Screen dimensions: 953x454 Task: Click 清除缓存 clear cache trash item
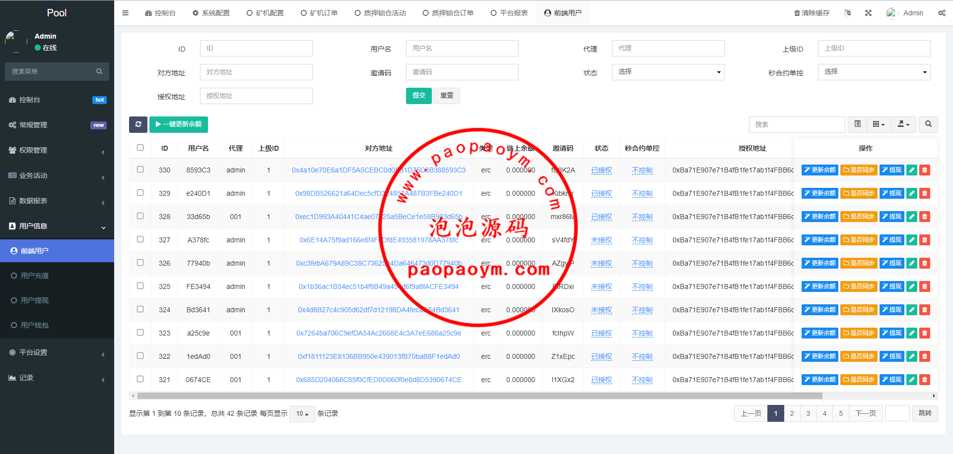tap(812, 13)
